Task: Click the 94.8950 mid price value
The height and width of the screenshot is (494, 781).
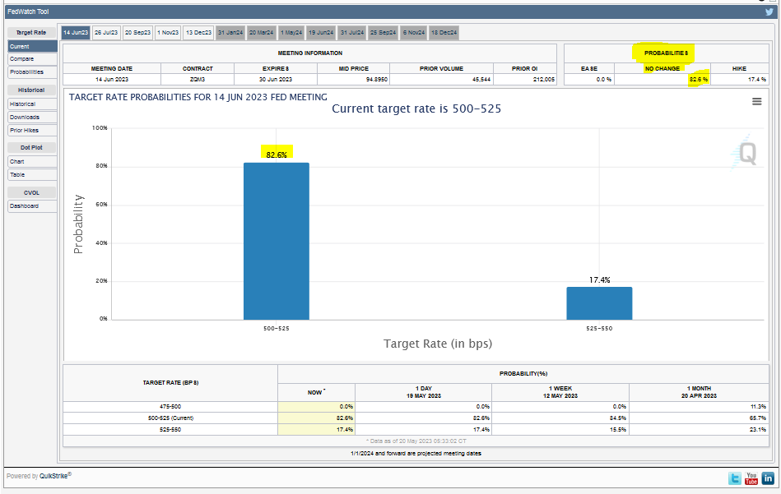Action: [377, 80]
